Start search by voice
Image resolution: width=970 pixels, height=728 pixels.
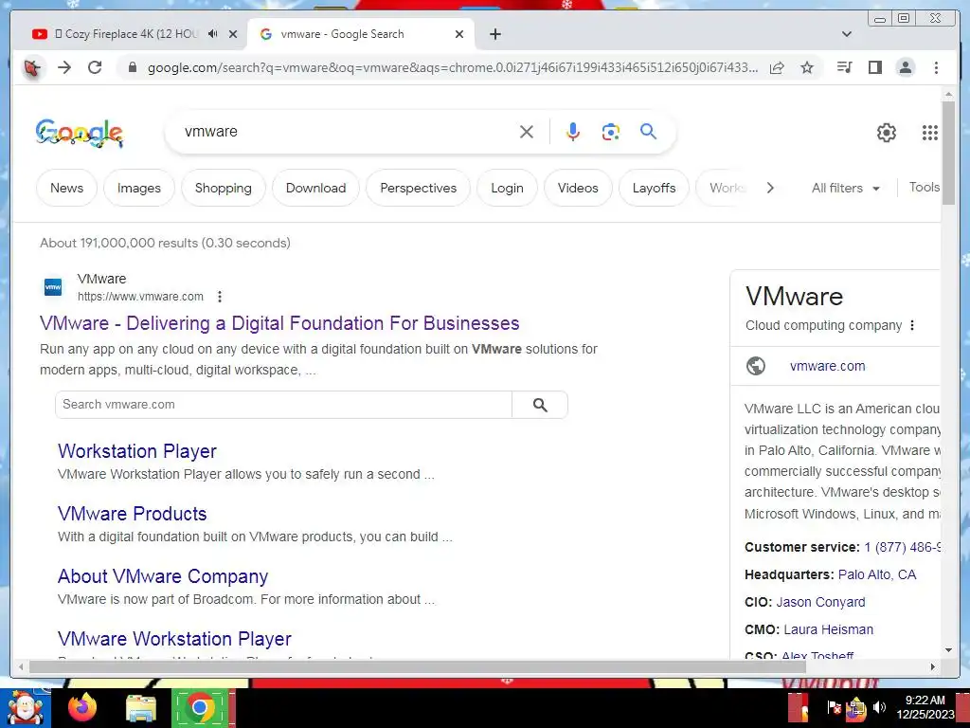573,132
